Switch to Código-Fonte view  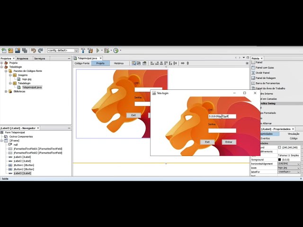tap(82, 63)
